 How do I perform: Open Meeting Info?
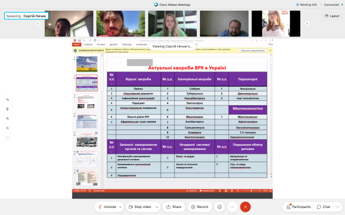click(307, 5)
